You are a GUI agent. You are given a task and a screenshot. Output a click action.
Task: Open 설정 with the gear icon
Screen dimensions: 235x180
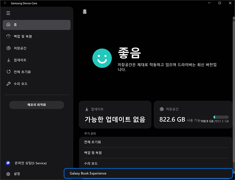coord(8,174)
